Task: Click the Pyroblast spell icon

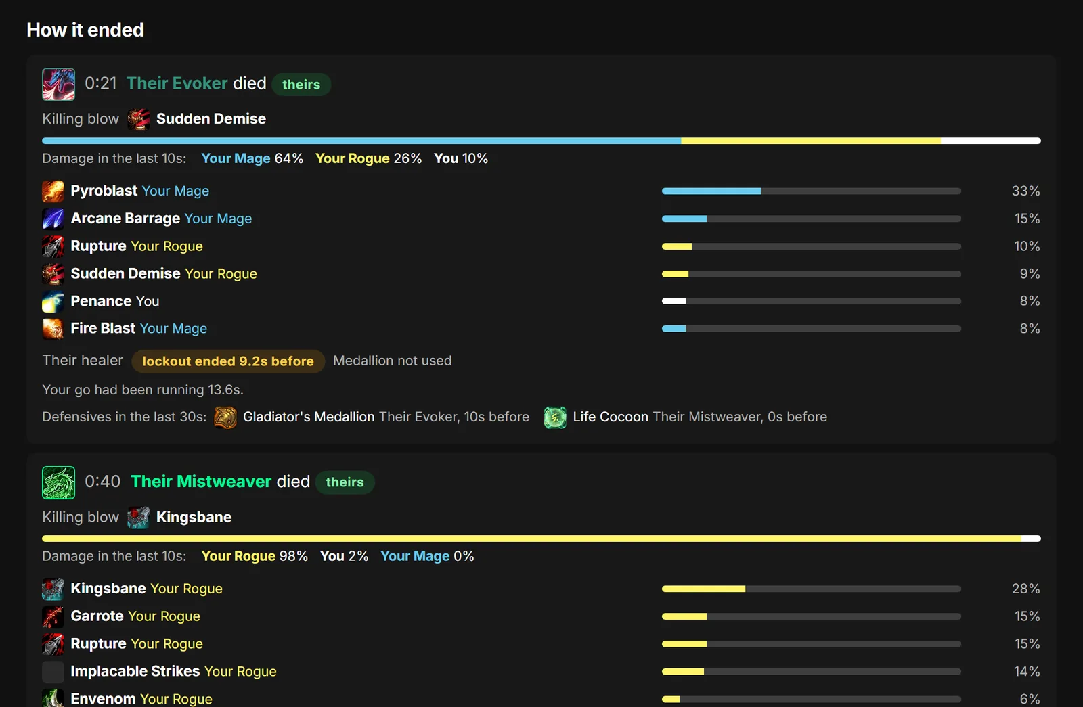Action: click(x=53, y=191)
